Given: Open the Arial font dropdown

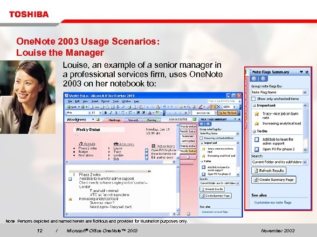Looking at the screenshot, I should point(89,112).
